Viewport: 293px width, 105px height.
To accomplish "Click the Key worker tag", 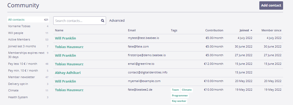I will (x=179, y=101).
